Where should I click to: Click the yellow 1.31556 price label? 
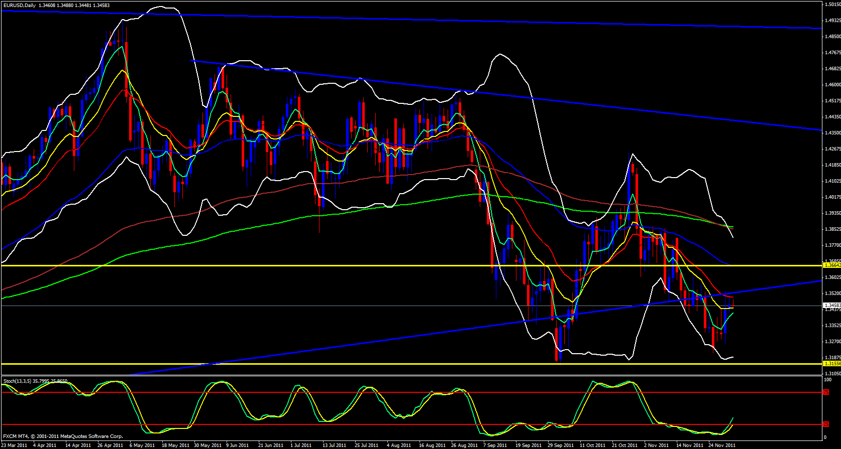click(x=832, y=363)
